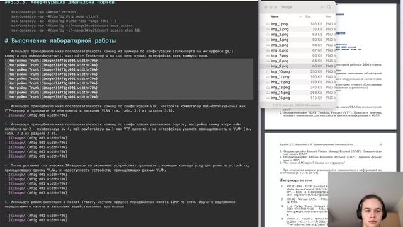Select the file icon of img_7.png

coord(268,55)
